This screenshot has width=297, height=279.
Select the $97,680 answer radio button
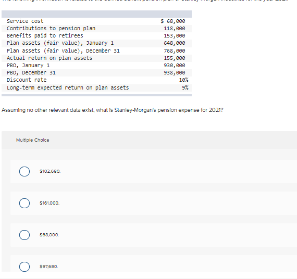[x=24, y=267]
